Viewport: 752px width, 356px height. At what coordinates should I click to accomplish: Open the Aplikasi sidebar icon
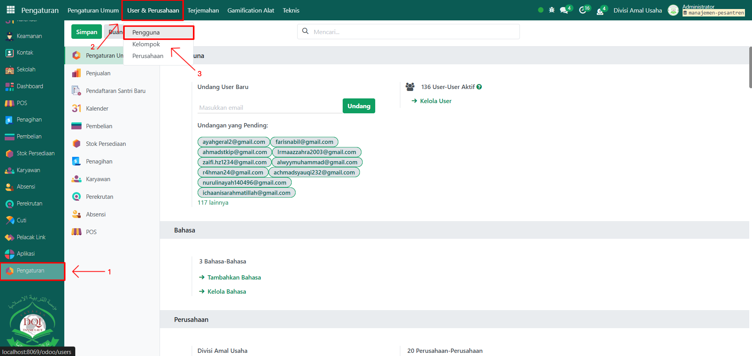[9, 254]
